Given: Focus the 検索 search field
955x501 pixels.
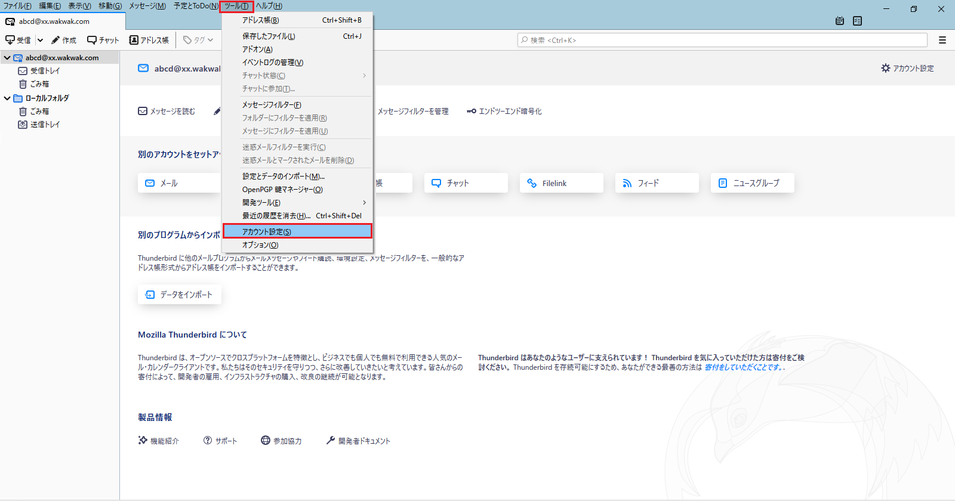Looking at the screenshot, I should [x=722, y=40].
